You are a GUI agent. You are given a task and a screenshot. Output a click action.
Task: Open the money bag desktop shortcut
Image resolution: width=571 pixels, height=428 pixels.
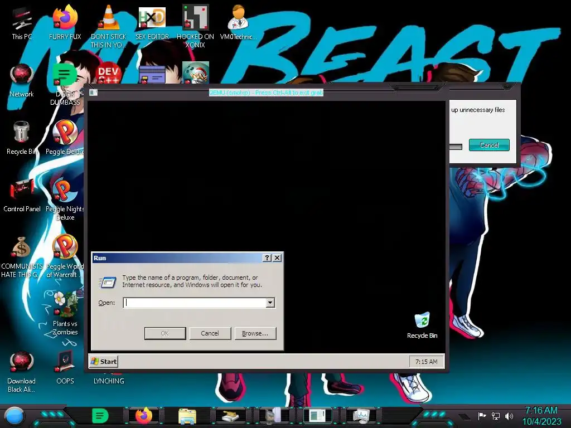click(22, 256)
